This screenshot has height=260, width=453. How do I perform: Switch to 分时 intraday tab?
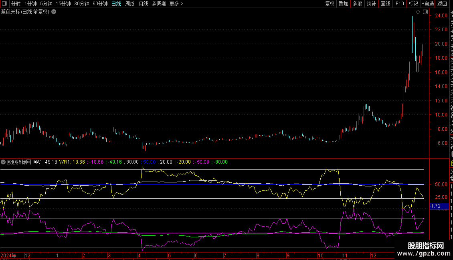(x=16, y=4)
